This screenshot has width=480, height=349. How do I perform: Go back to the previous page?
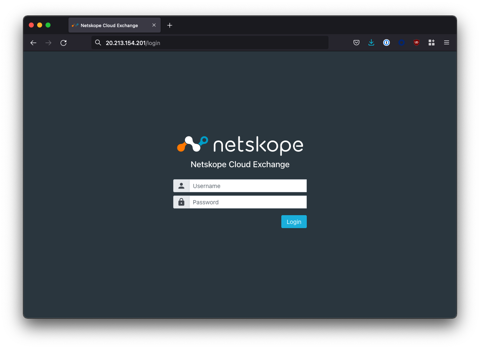click(x=33, y=43)
